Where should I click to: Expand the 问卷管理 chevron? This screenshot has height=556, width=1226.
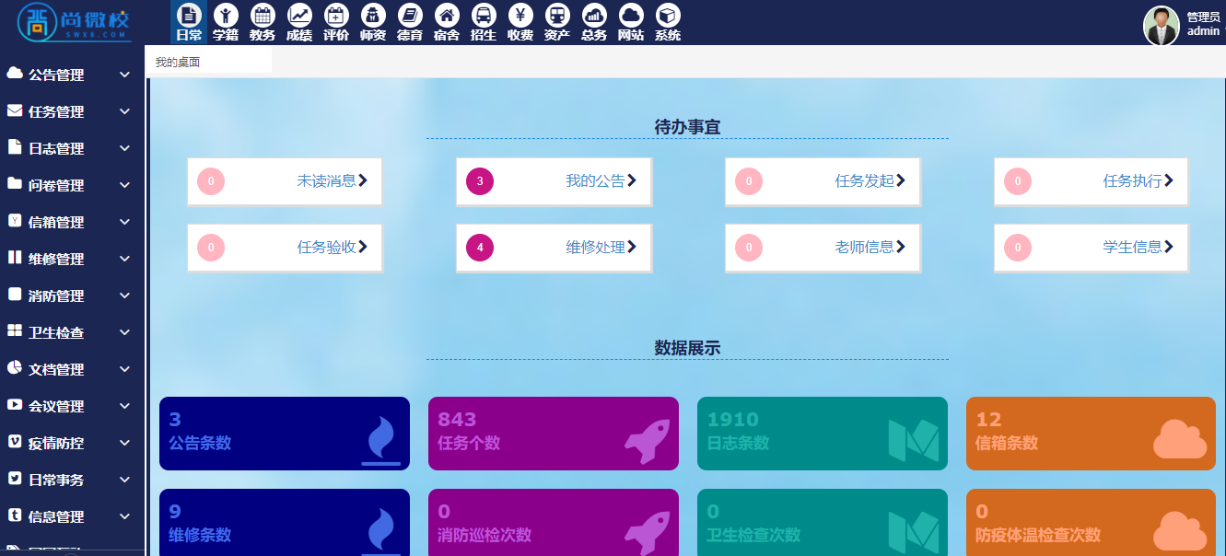coord(125,185)
